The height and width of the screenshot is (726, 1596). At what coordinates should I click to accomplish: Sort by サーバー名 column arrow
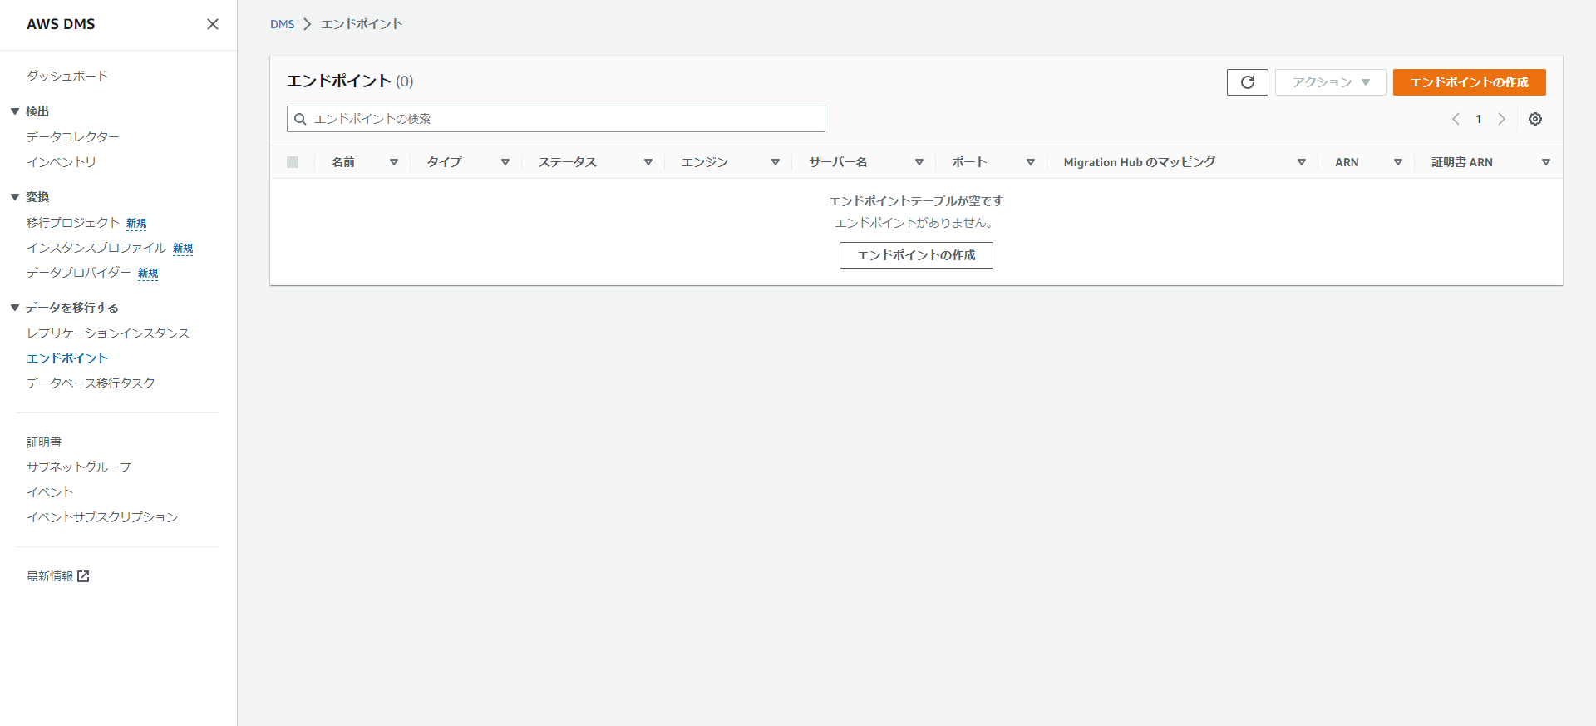[x=919, y=162]
